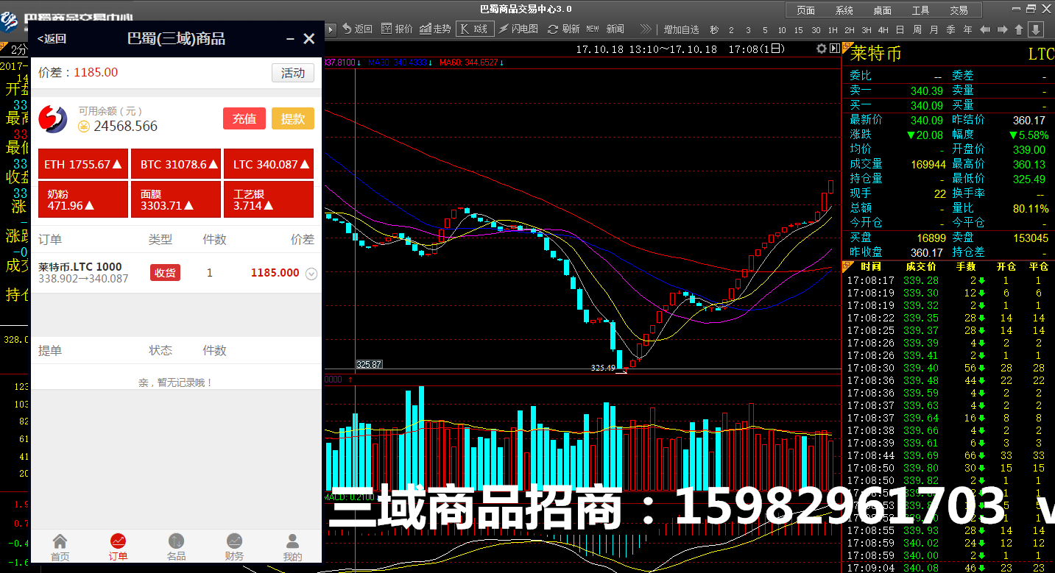Screen dimensions: 1055x573
Task: Click the 莱特币 title in quote panel
Action: point(875,54)
